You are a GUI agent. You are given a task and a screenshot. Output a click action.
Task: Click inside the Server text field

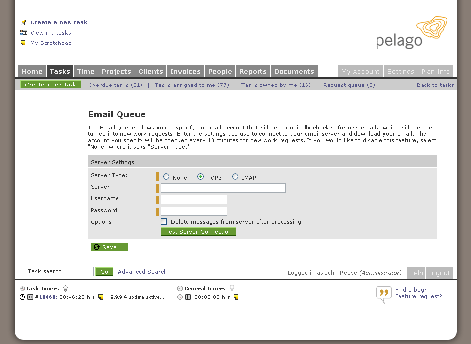[223, 188]
